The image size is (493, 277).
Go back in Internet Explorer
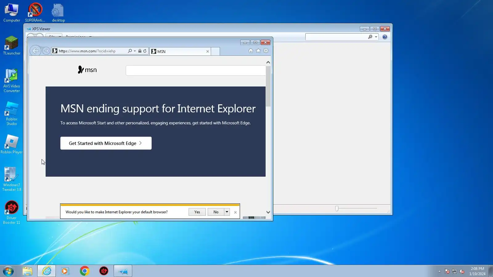tap(35, 51)
